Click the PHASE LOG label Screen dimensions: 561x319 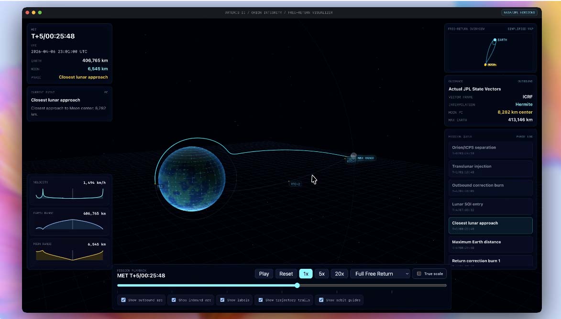[525, 137]
